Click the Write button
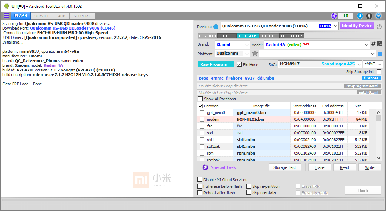386x211 pixels. [370, 167]
